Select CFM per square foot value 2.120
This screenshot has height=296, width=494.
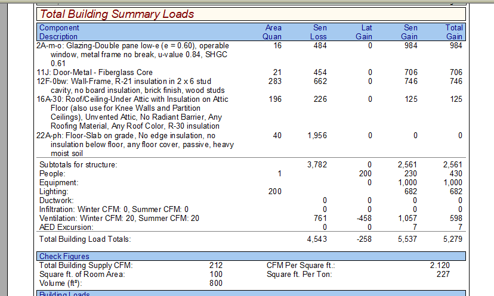click(440, 266)
